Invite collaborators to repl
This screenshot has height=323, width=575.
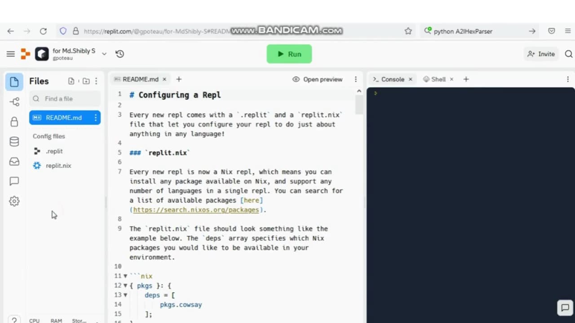coord(541,54)
